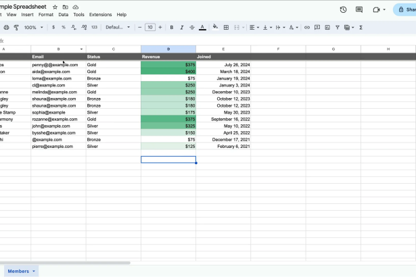The image size is (416, 277).
Task: Choose the fill color bucket icon
Action: pos(215,28)
